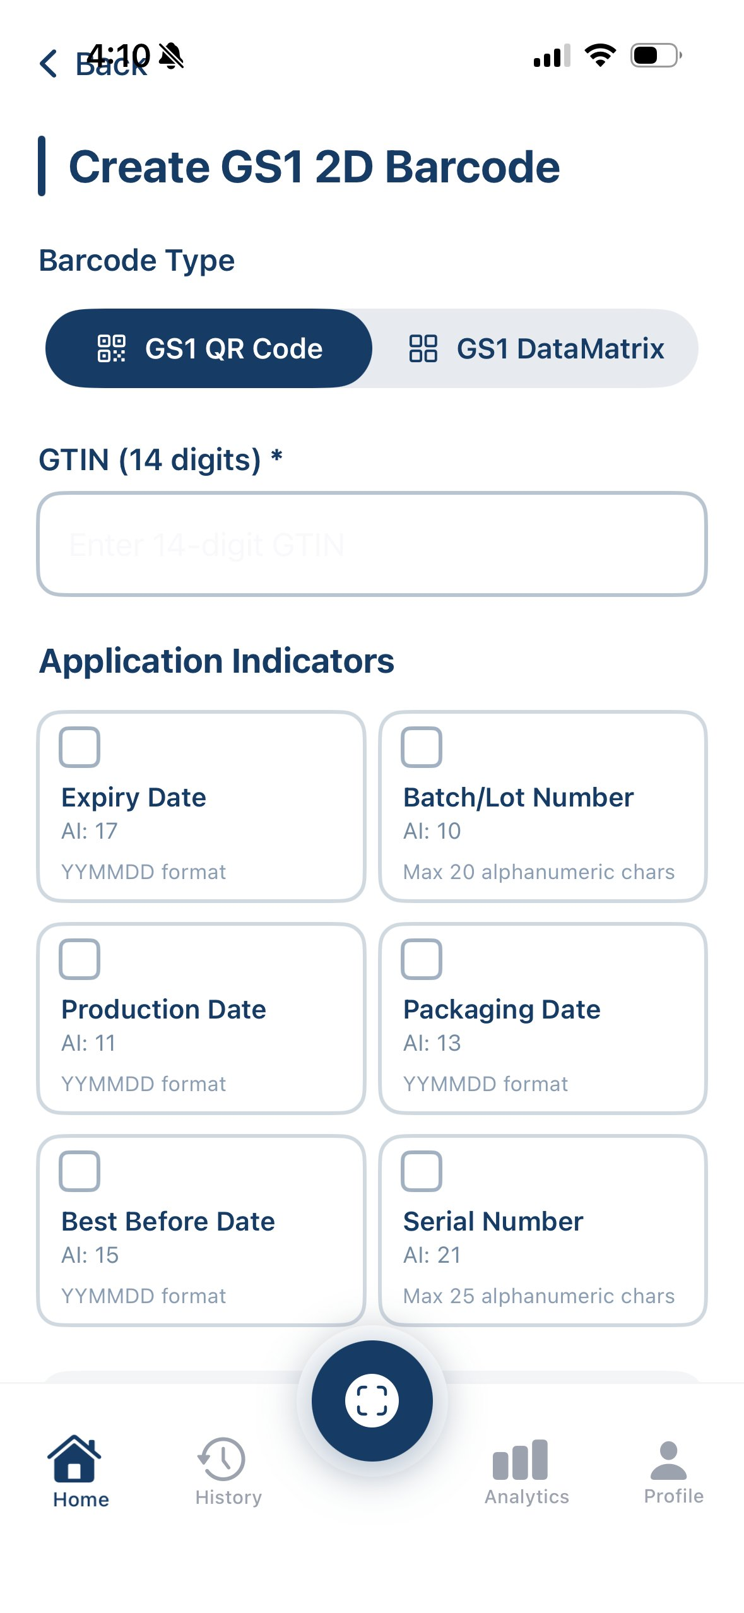Viewport: 744px width, 1613px height.
Task: Select the Batch/Lot Number title text
Action: [x=518, y=798]
